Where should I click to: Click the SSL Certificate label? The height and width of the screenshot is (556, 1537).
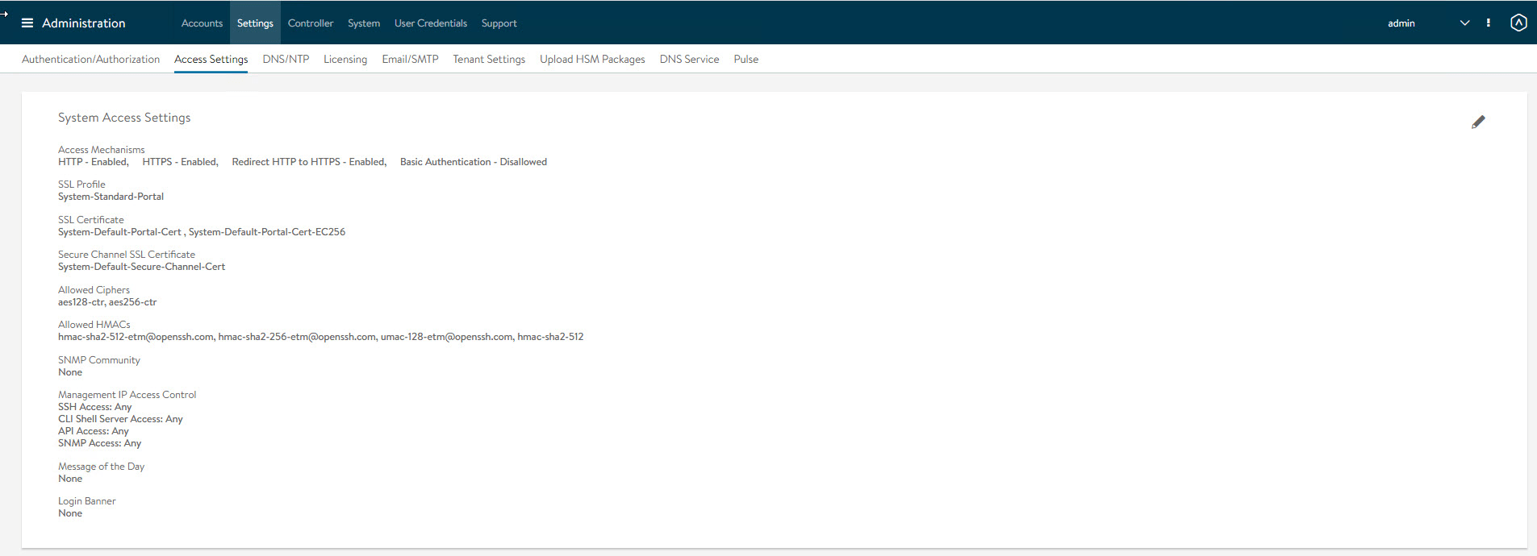(x=91, y=220)
